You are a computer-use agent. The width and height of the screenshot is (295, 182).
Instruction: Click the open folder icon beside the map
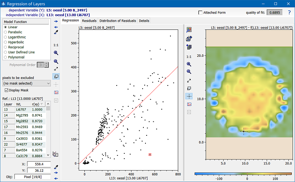(x=189, y=38)
